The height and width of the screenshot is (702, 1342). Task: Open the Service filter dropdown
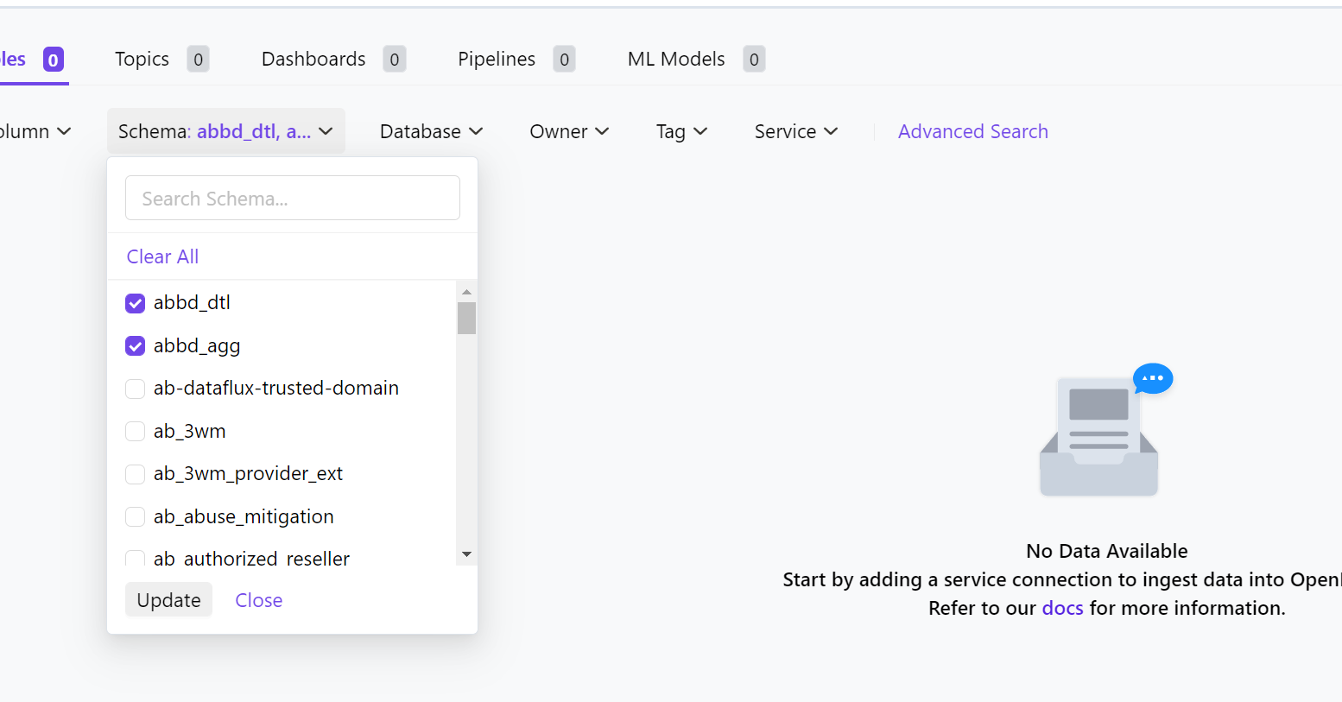[795, 131]
